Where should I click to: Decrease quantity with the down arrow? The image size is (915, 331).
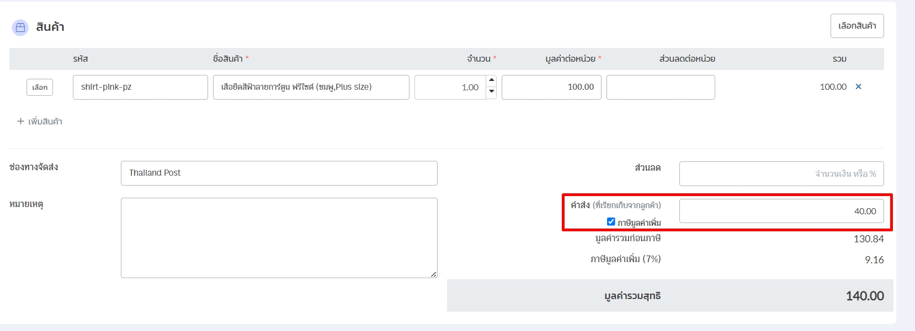coord(491,93)
